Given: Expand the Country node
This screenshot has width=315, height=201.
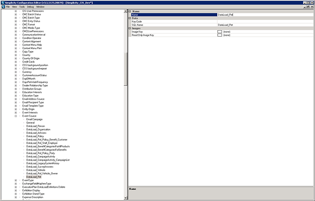Looking at the screenshot, I should (16, 55).
